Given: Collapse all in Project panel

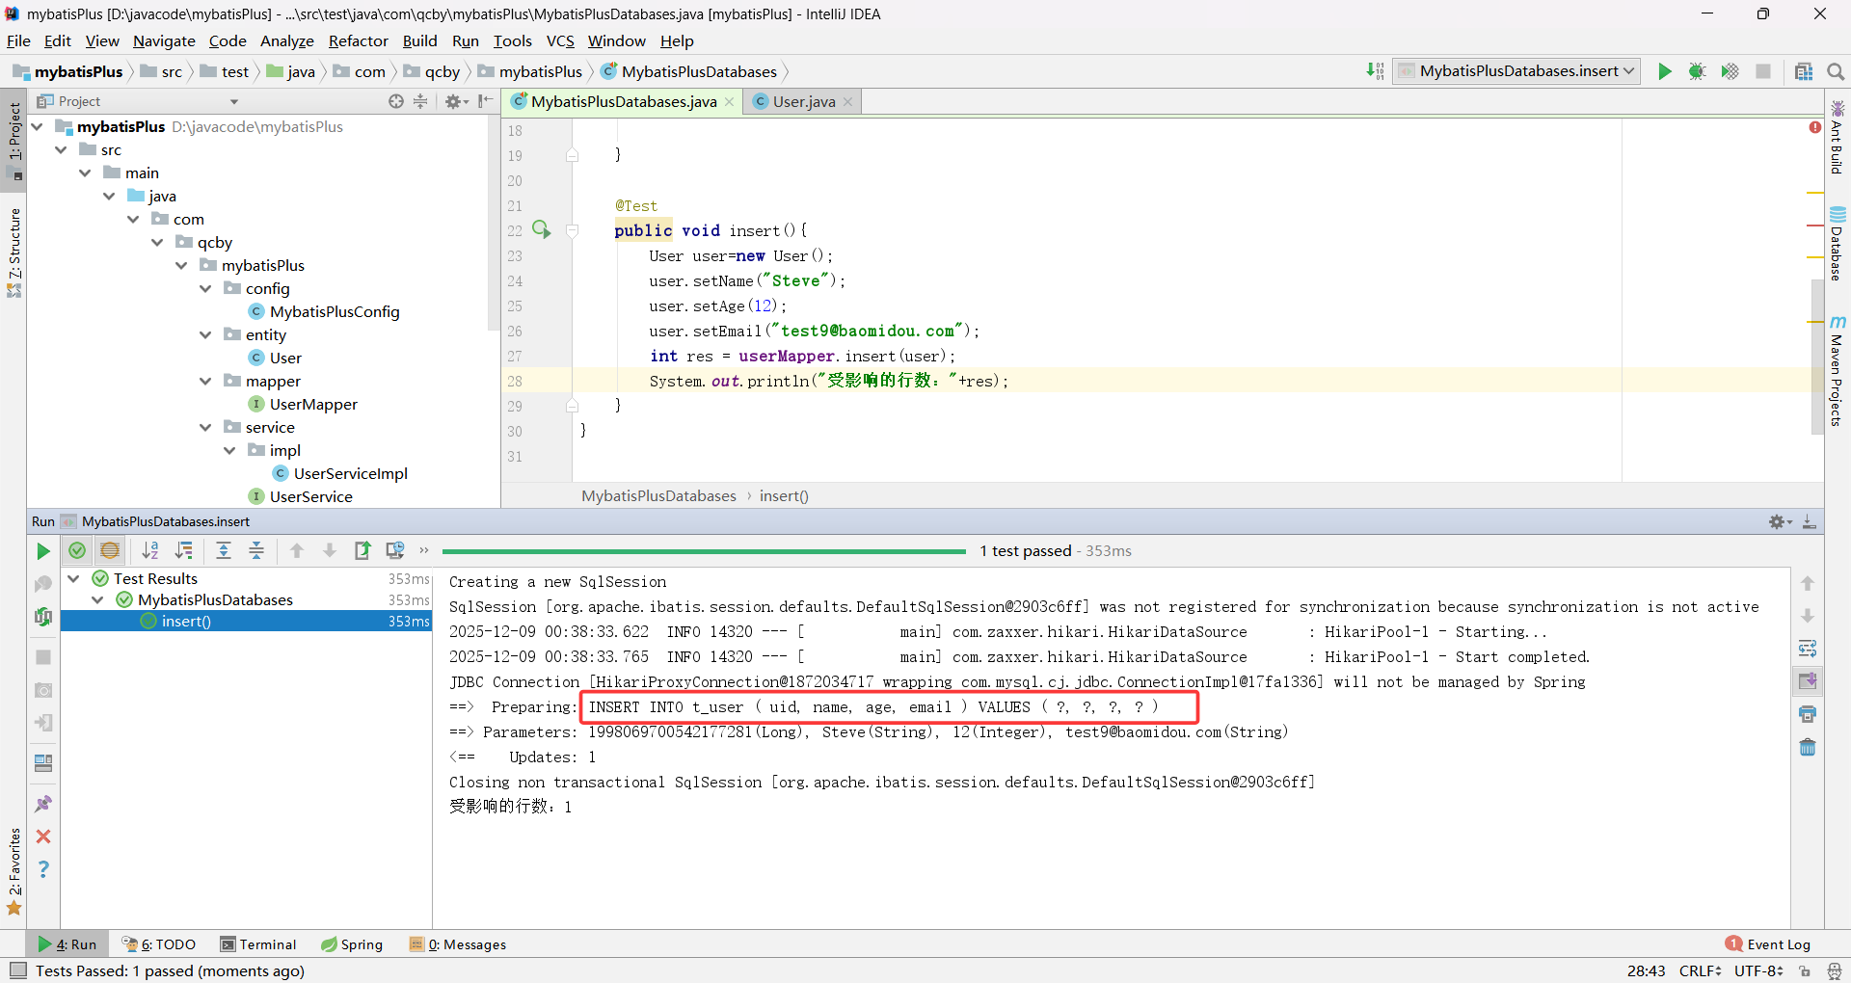Looking at the screenshot, I should [420, 101].
